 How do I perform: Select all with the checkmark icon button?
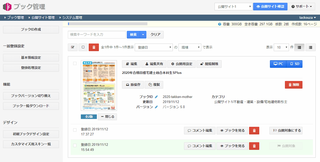click(73, 47)
